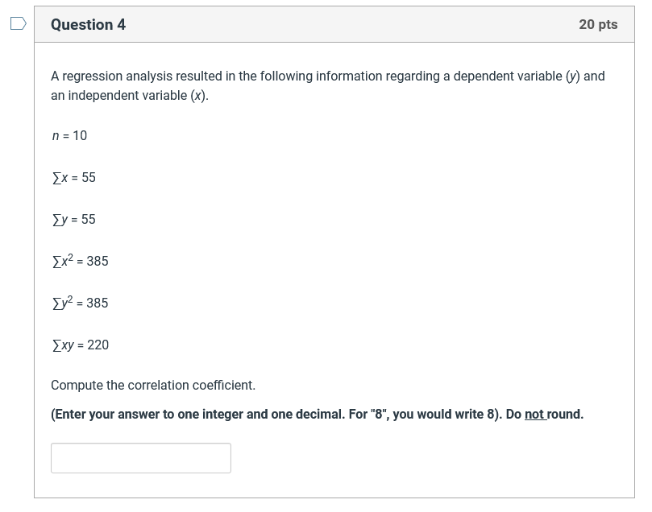Flag Question 4 for review
The width and height of the screenshot is (652, 512).
(19, 23)
